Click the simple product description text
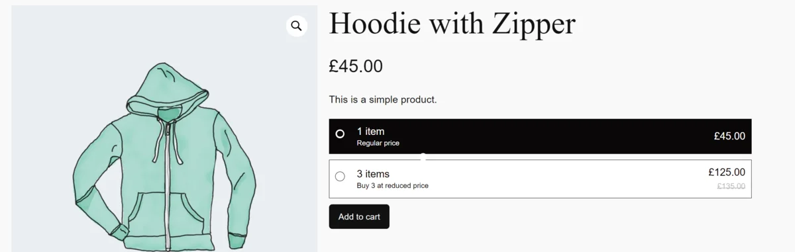 tap(383, 100)
